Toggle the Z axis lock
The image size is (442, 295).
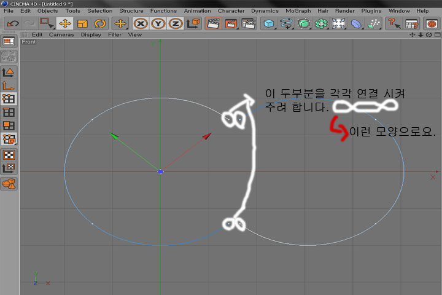click(x=175, y=23)
